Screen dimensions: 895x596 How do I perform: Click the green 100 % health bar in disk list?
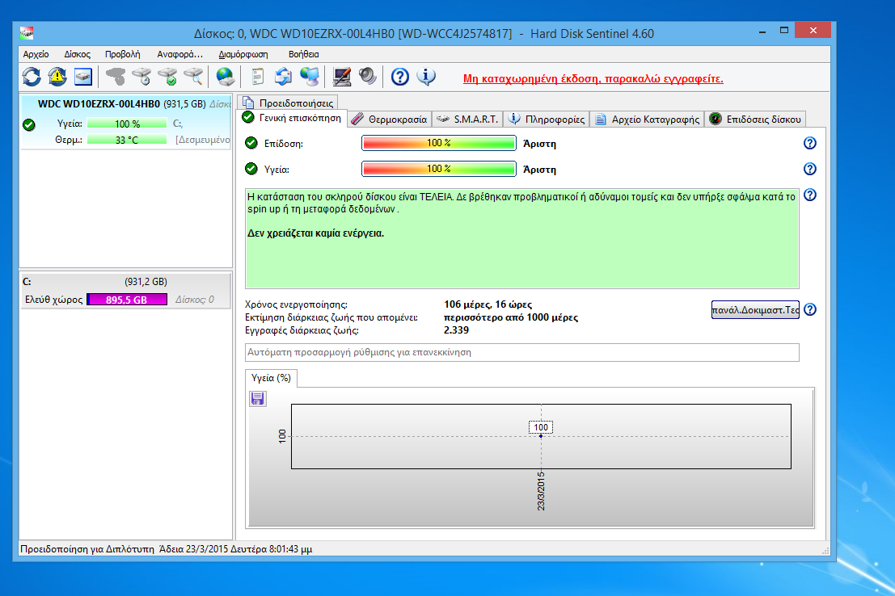[127, 124]
